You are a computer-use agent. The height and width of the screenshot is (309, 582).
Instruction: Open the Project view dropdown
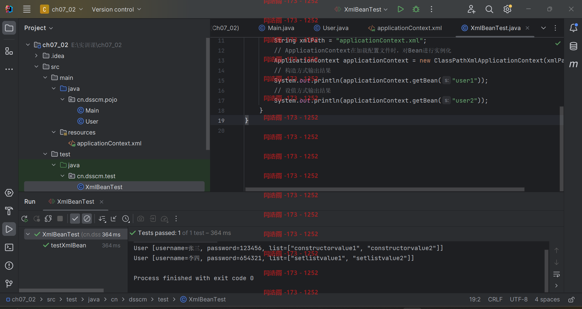pos(38,28)
